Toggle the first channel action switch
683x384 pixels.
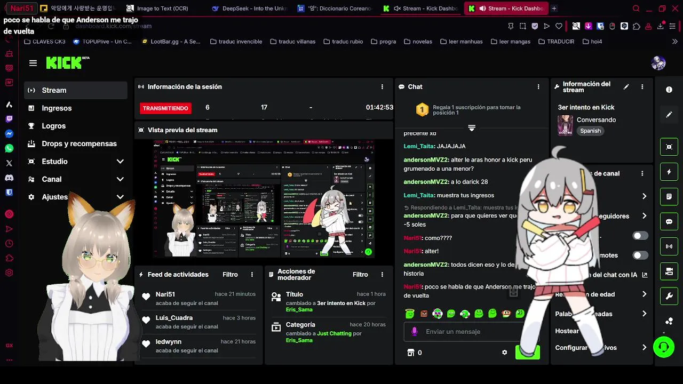click(640, 236)
